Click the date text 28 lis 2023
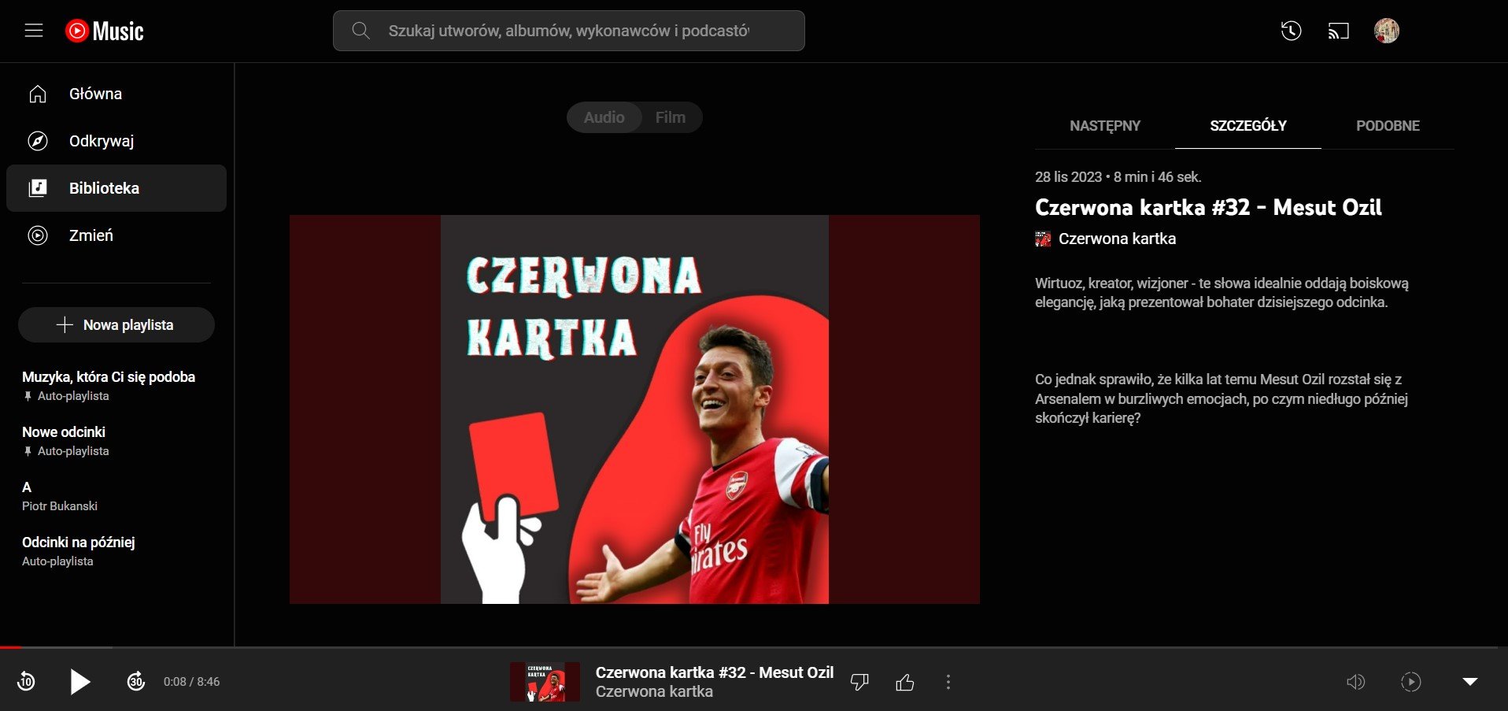 pyautogui.click(x=1068, y=177)
